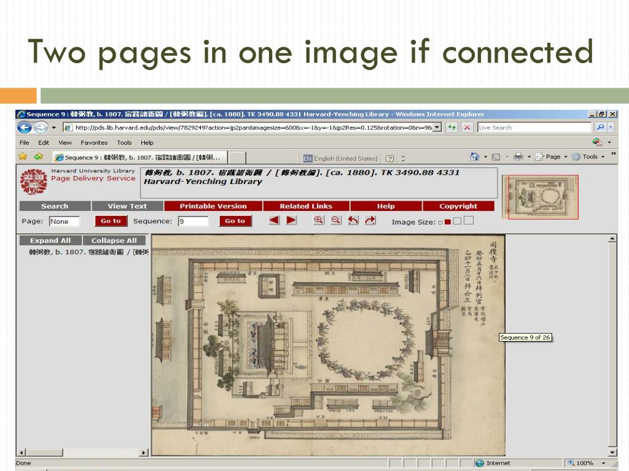The height and width of the screenshot is (471, 629).
Task: Open the Tools dropdown in command bar
Action: 588,156
